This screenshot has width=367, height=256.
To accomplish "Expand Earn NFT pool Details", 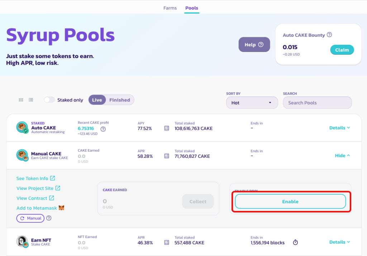I will 340,242.
